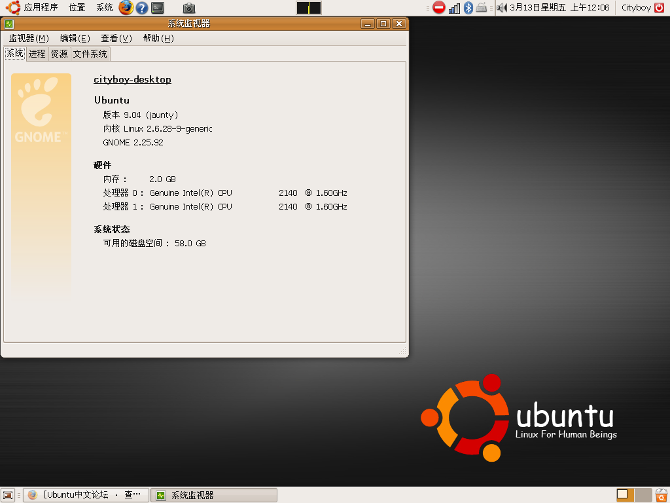The image size is (670, 503).
Task: Open the 编辑(E) menu
Action: (x=75, y=39)
